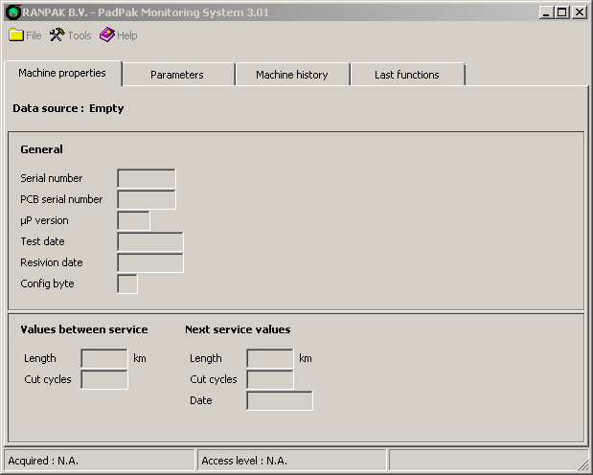This screenshot has height=475, width=593.
Task: Click the 'Next service values' heading
Action: point(238,329)
